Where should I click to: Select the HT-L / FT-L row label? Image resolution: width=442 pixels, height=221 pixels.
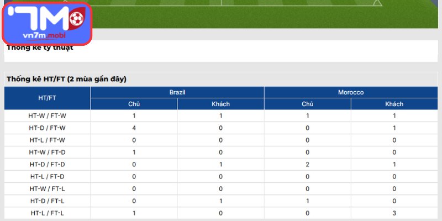click(47, 213)
